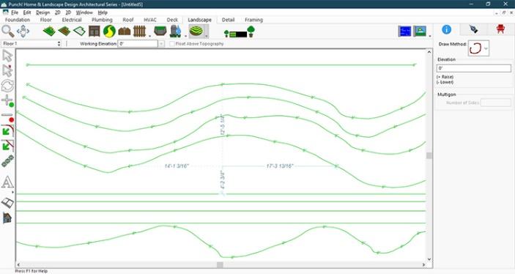
Task: Click the outlined lot region icon
Action: [79, 32]
